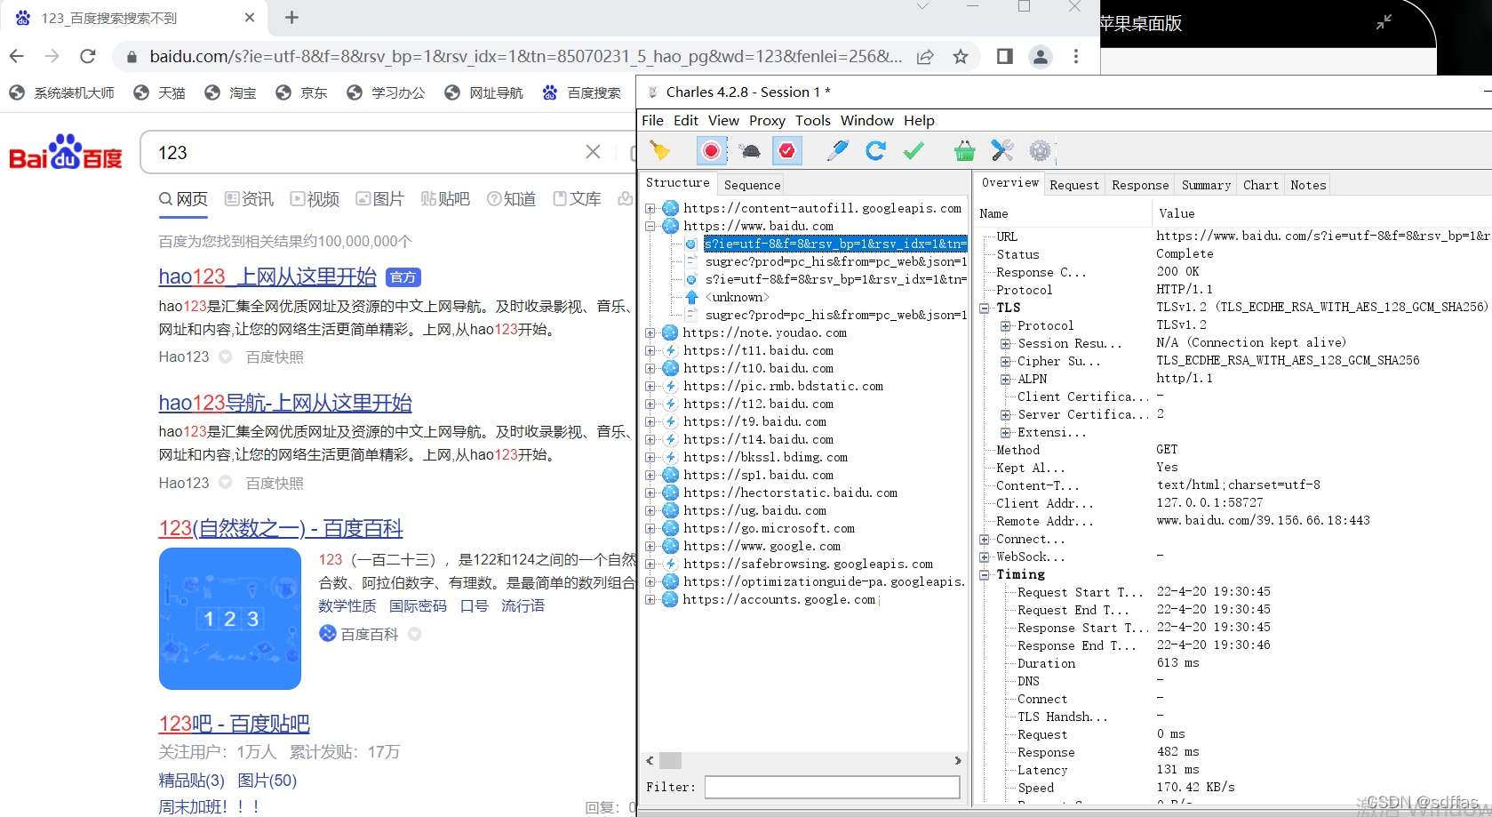Open Charles settings gear icon
Screen dimensions: 1492x817
coord(1040,151)
